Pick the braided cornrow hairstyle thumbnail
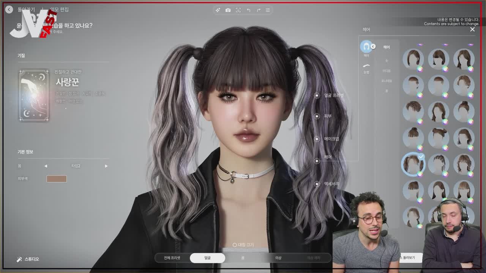This screenshot has height=273, width=486. (439, 164)
